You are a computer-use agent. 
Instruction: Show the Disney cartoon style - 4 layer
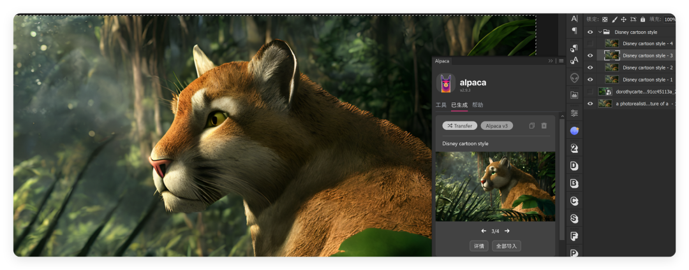590,43
